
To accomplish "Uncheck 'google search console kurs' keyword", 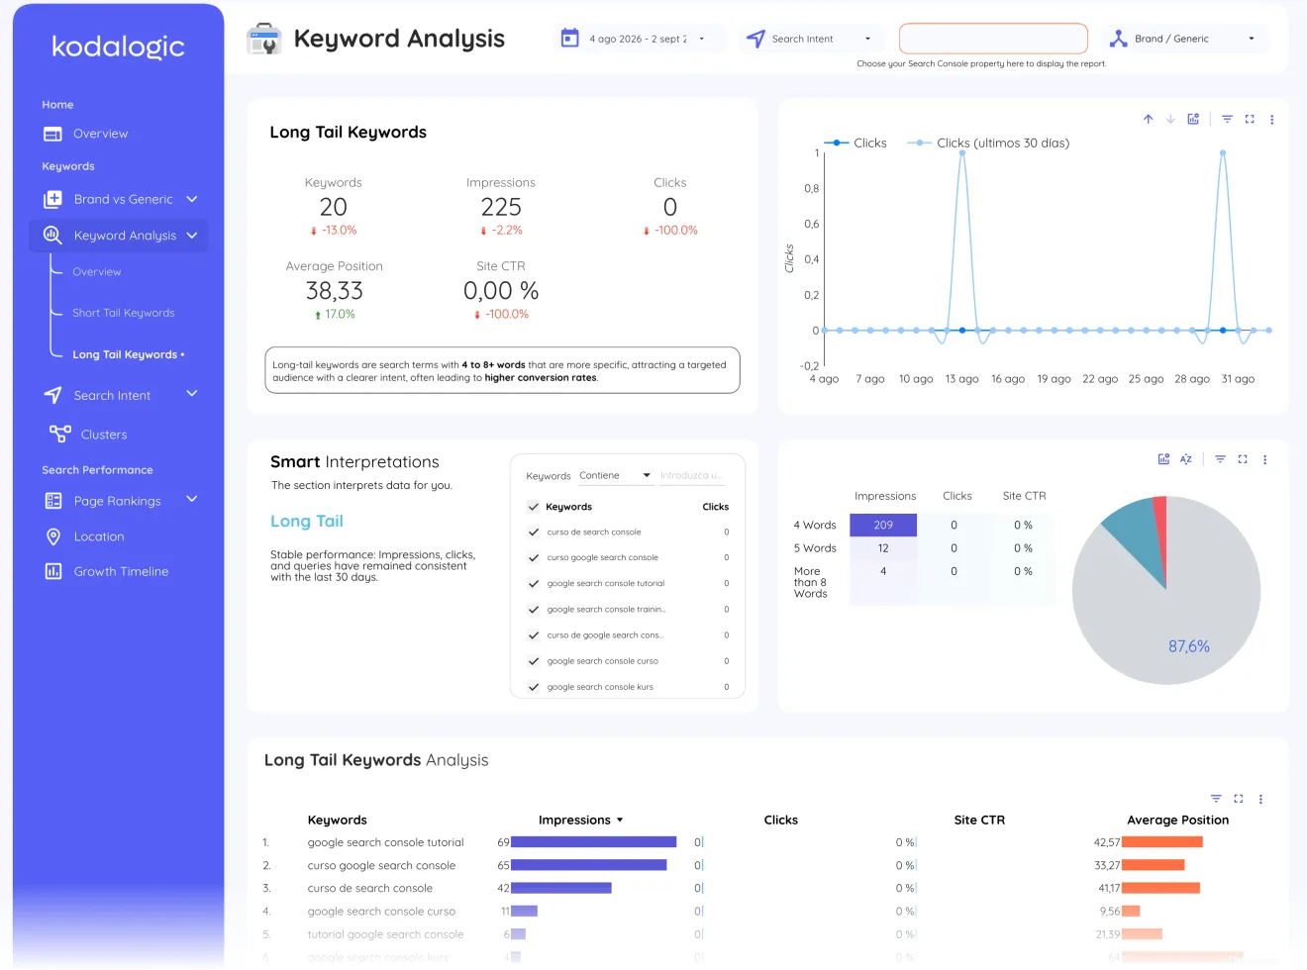I will pos(534,687).
